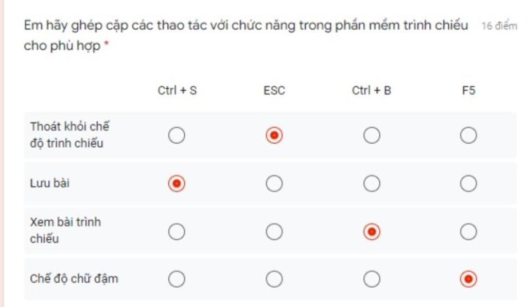Click the Ctrl + S column header
The image size is (527, 307).
(177, 91)
